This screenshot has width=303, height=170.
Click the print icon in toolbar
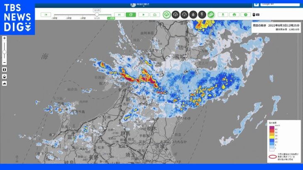(x=234, y=15)
